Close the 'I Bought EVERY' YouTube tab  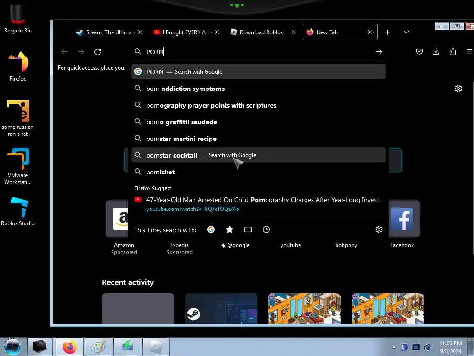pos(217,32)
